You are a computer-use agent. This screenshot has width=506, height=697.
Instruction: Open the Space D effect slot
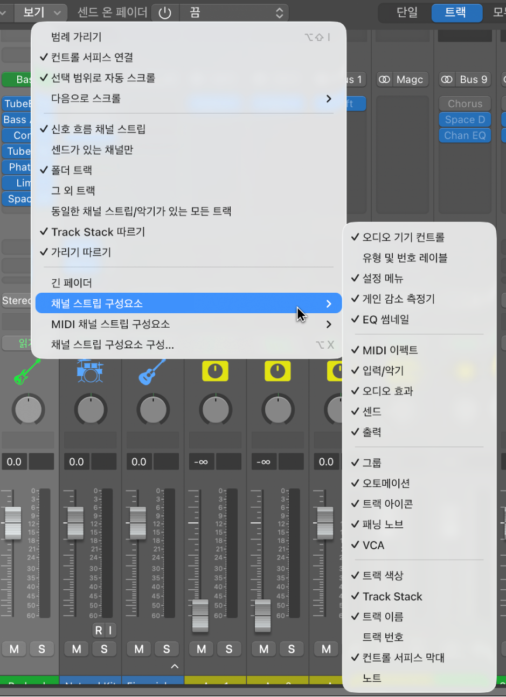(465, 120)
